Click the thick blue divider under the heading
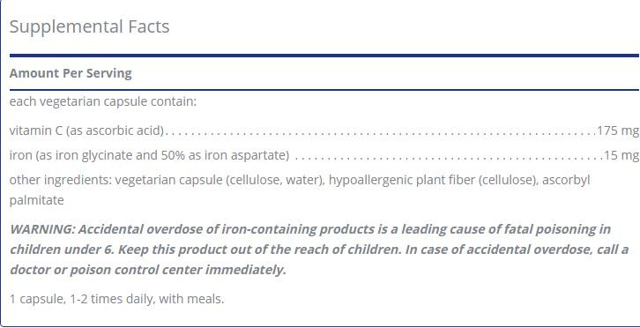Screen dimensions: 640x328 324,56
